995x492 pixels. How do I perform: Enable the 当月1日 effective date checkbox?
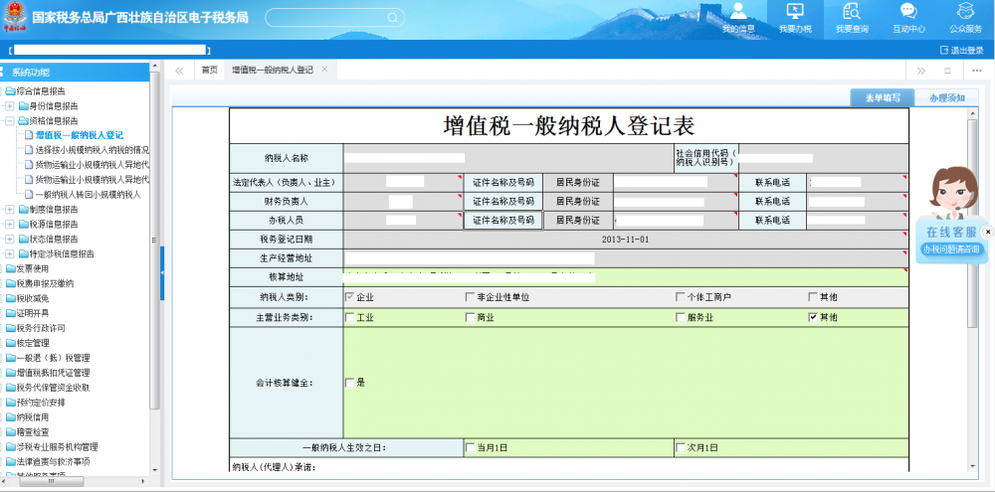470,448
